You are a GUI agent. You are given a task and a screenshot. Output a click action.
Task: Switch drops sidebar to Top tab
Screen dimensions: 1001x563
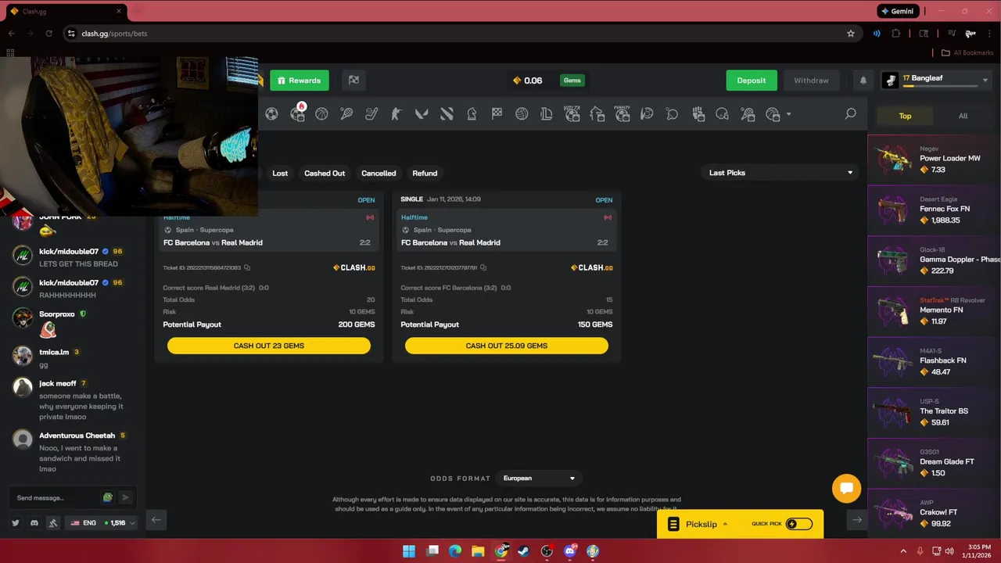(x=905, y=116)
